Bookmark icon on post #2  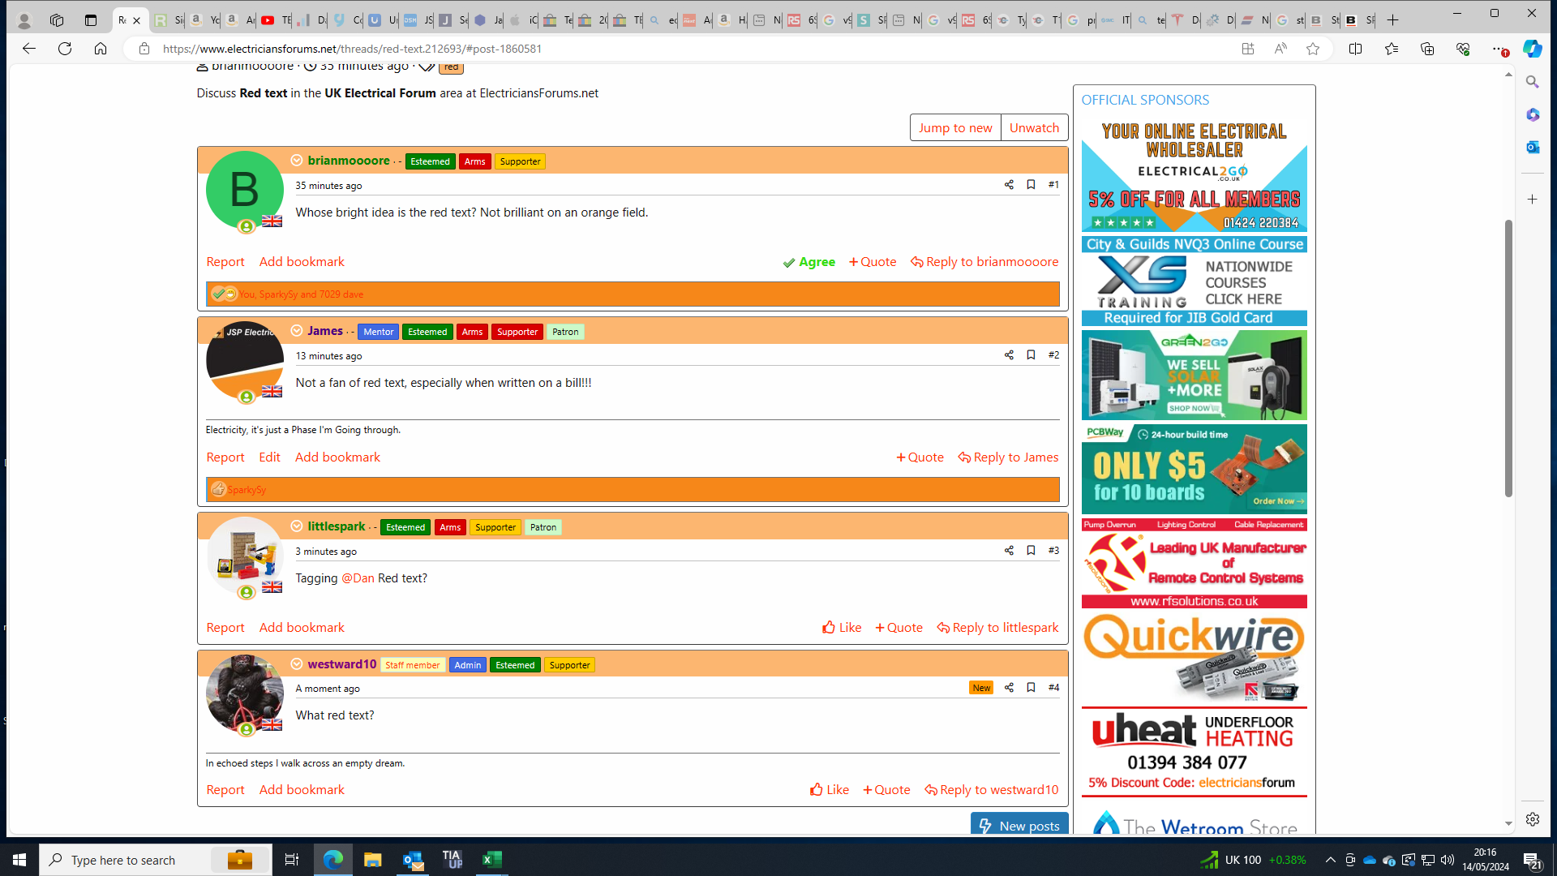(1031, 354)
